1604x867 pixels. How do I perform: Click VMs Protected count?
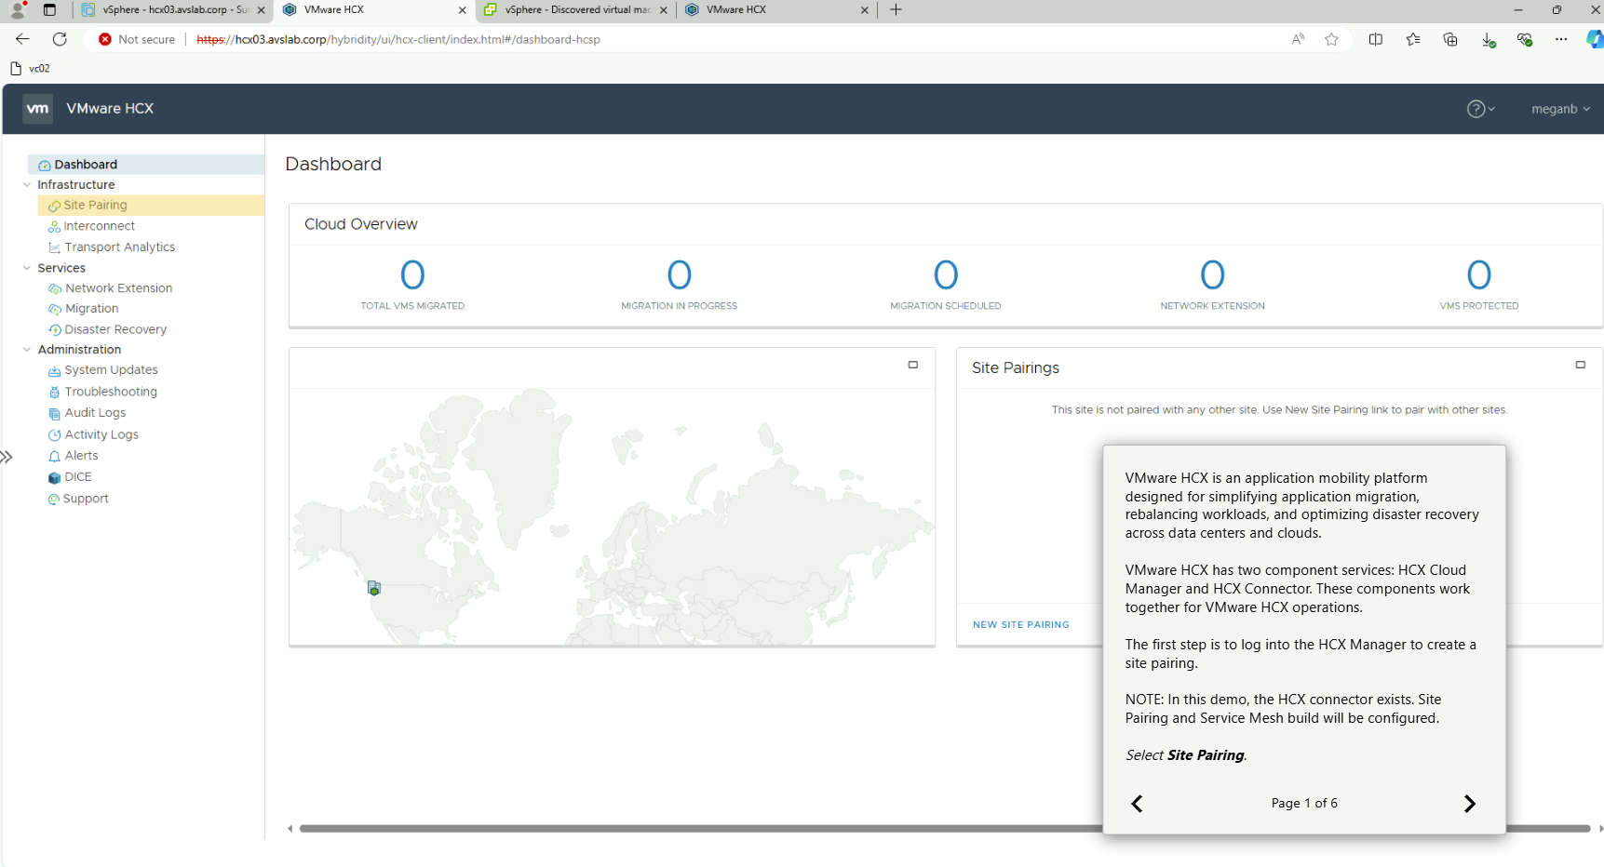coord(1479,275)
